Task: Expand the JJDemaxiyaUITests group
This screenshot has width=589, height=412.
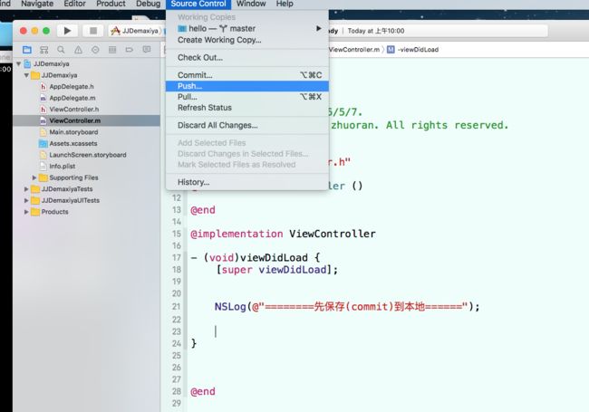Action: [26, 200]
